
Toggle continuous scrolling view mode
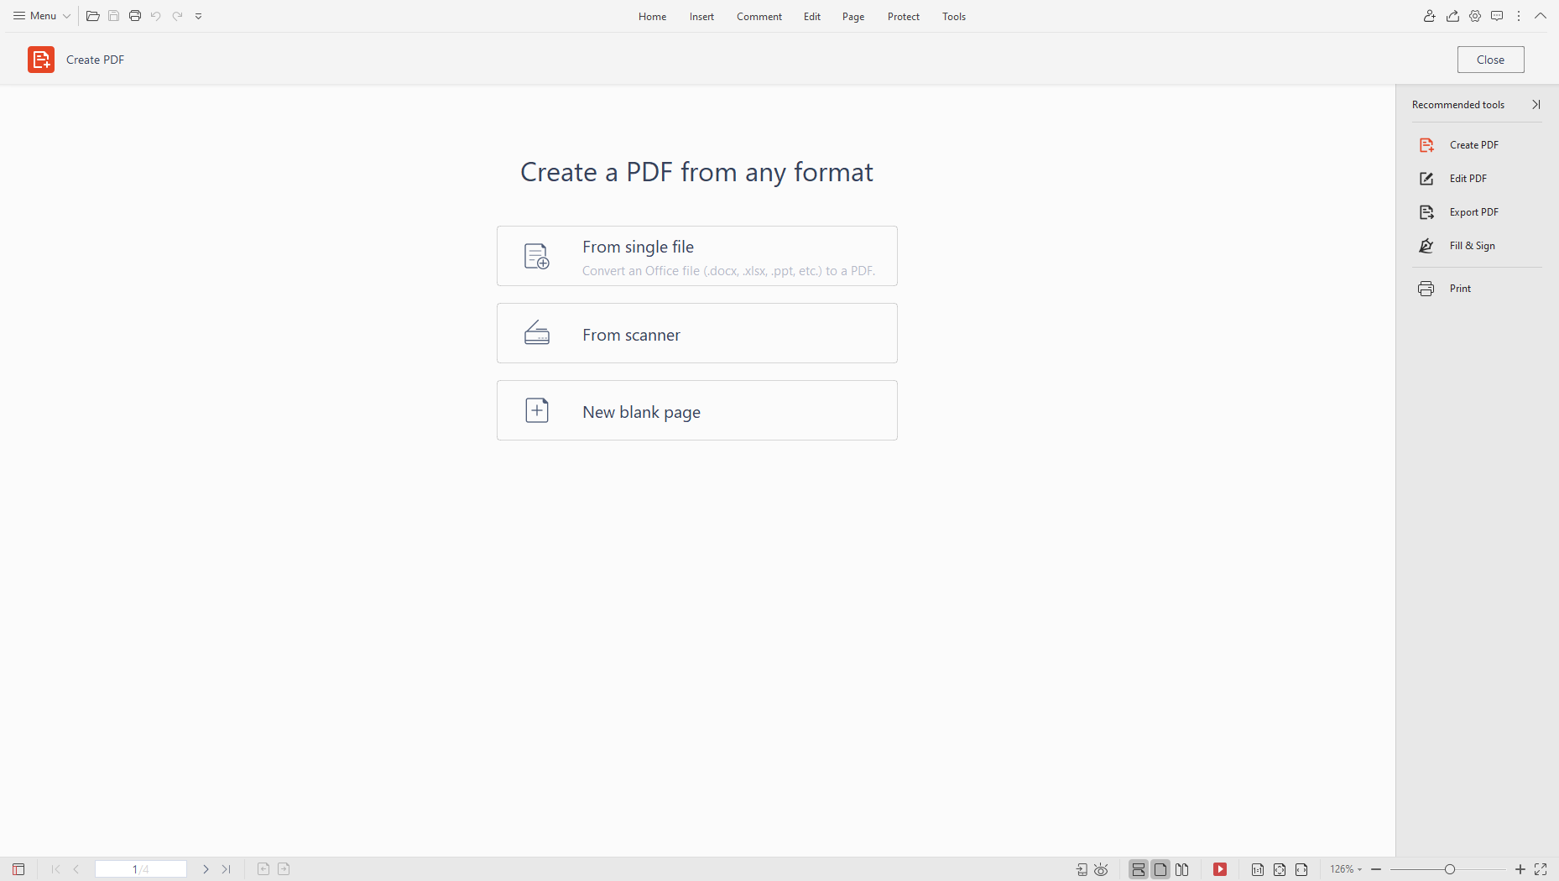pyautogui.click(x=1139, y=869)
